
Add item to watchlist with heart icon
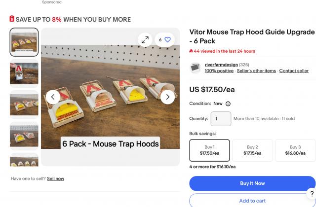pyautogui.click(x=167, y=40)
